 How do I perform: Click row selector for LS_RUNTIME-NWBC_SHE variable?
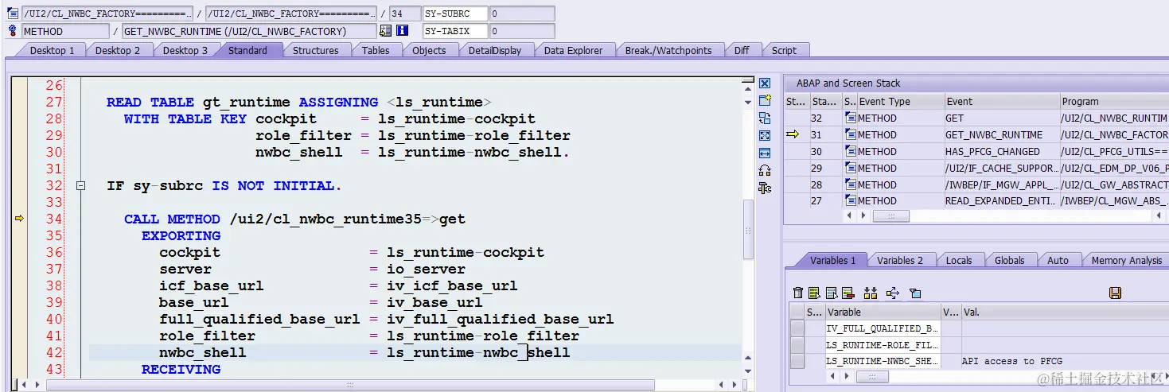797,361
